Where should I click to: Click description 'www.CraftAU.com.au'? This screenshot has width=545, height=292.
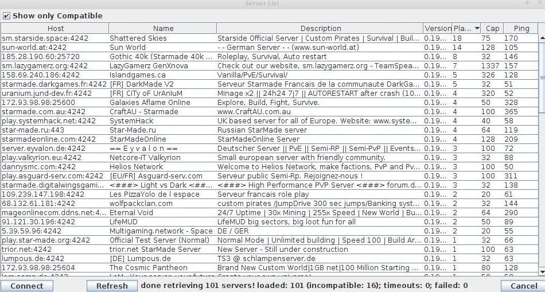click(x=254, y=112)
